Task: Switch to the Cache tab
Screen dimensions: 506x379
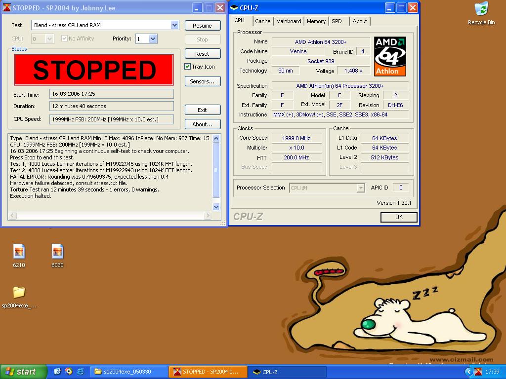Action: point(263,21)
